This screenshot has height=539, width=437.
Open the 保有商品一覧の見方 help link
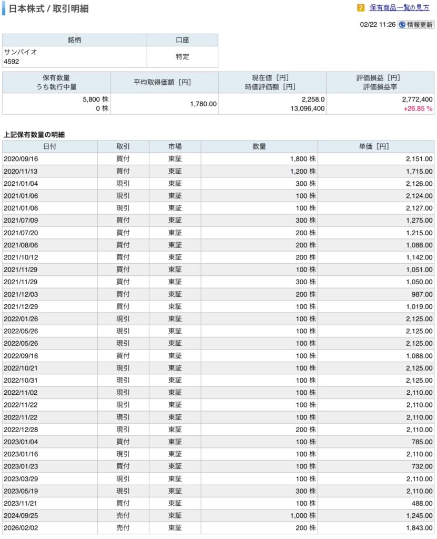click(x=399, y=8)
